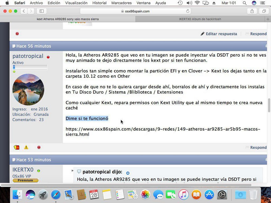Open FaceTime from the Dock
This screenshot has width=271, height=203.
point(170,194)
